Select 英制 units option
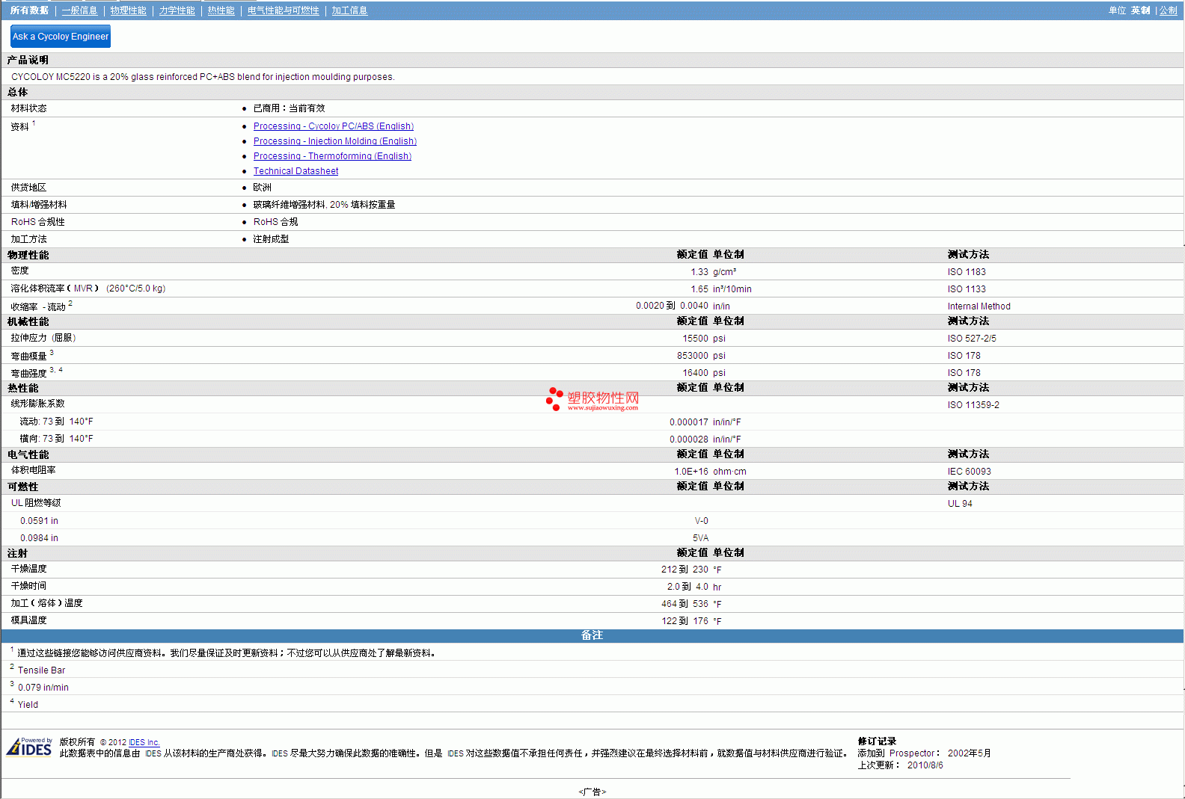The width and height of the screenshot is (1185, 799). tap(1140, 10)
